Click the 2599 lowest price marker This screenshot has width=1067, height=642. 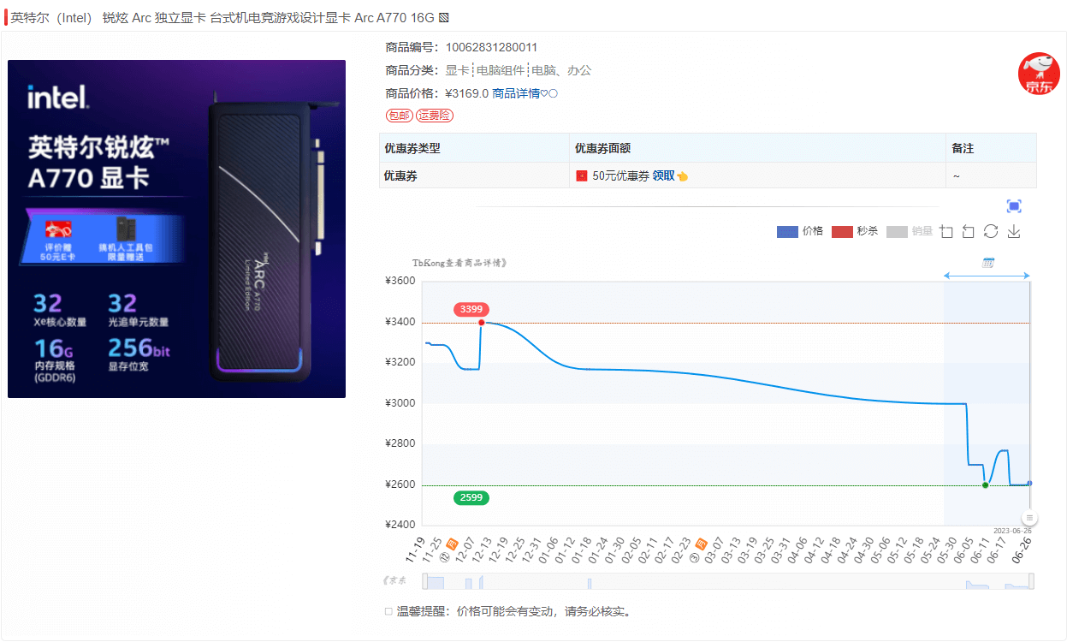point(471,497)
